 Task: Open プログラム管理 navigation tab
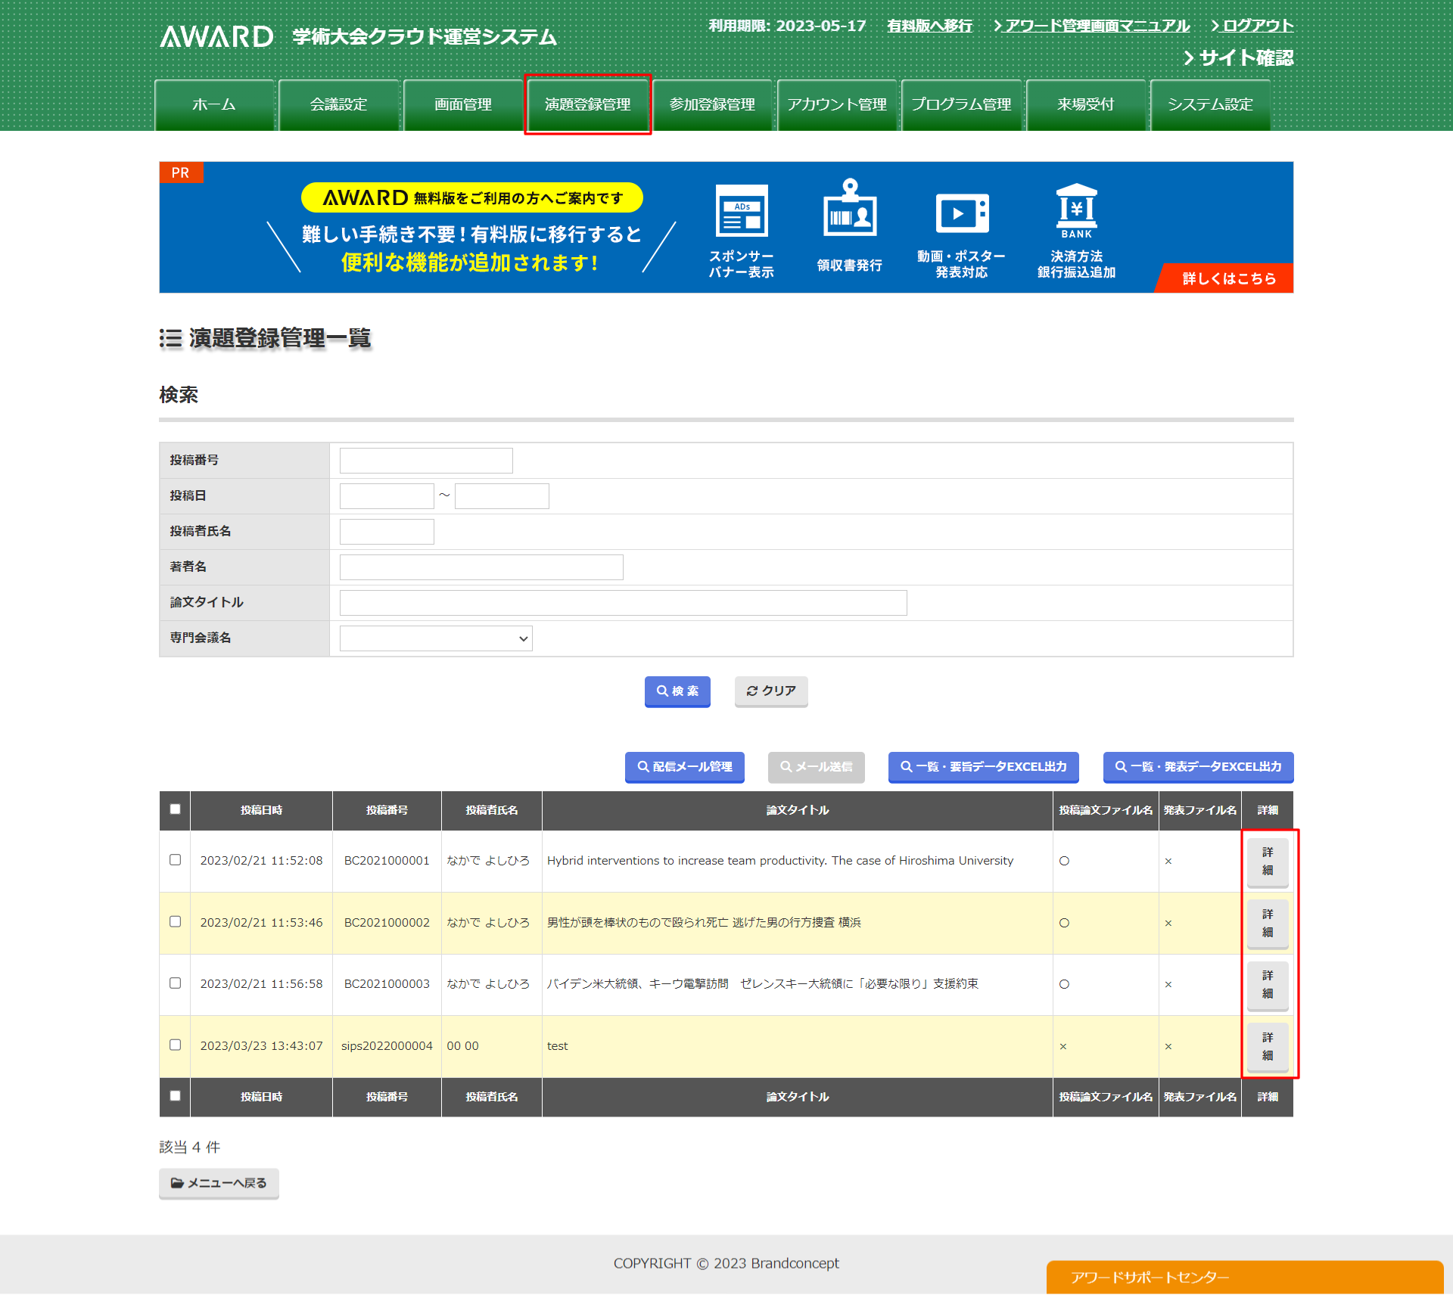click(x=961, y=104)
